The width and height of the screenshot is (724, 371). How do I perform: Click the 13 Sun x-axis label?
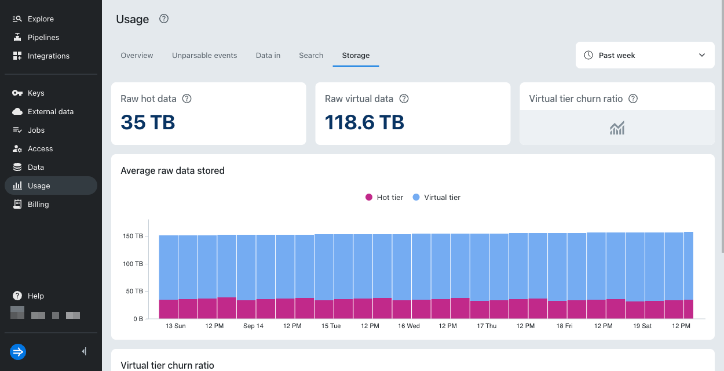(175, 326)
